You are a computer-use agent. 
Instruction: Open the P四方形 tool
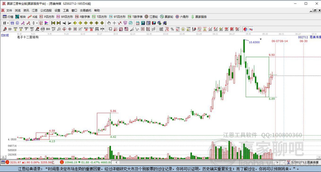click(x=47, y=17)
